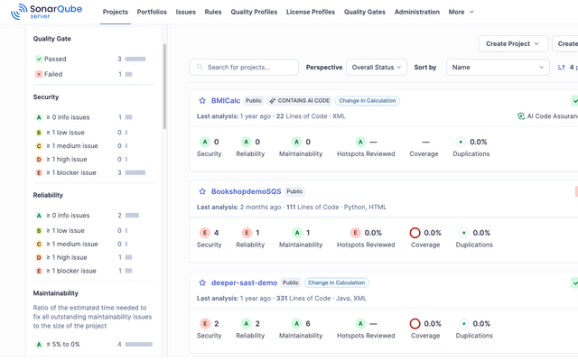Click BMICalc Hotspots Reviewed A badge
Image resolution: width=578 pixels, height=361 pixels.
360,142
